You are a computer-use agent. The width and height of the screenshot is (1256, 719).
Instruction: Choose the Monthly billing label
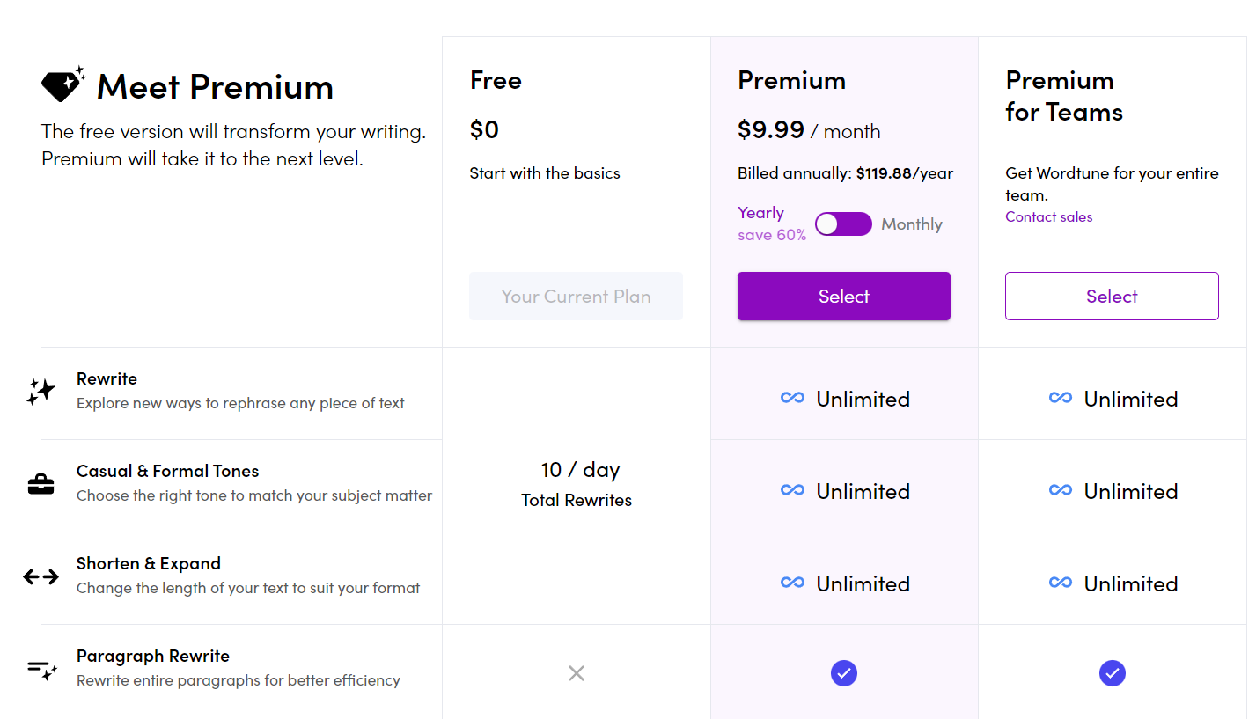tap(912, 224)
